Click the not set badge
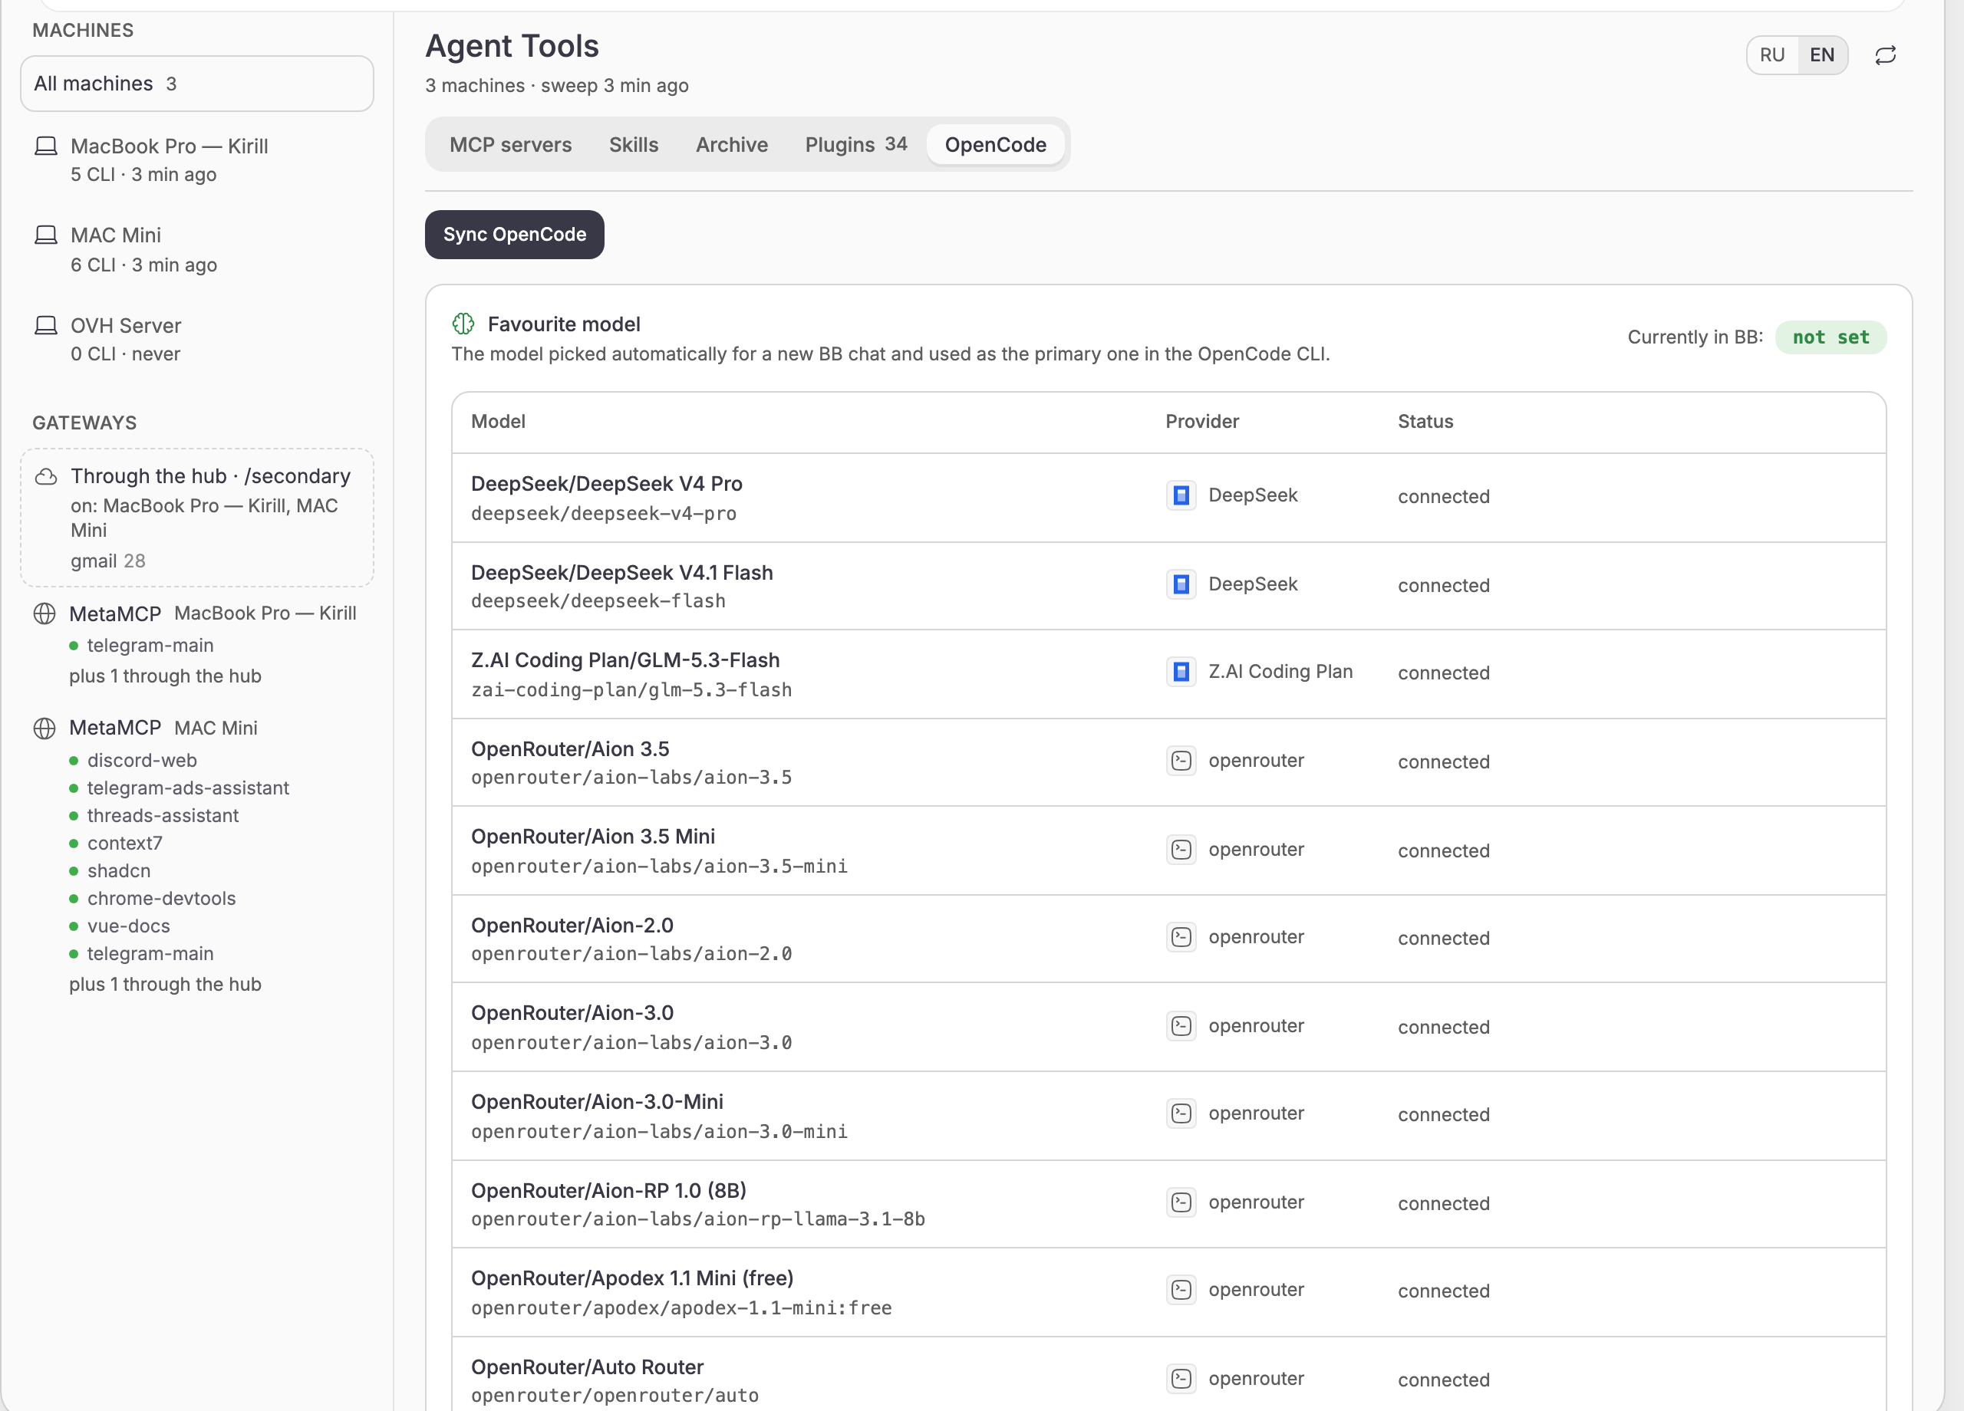The image size is (1964, 1411). click(1831, 337)
